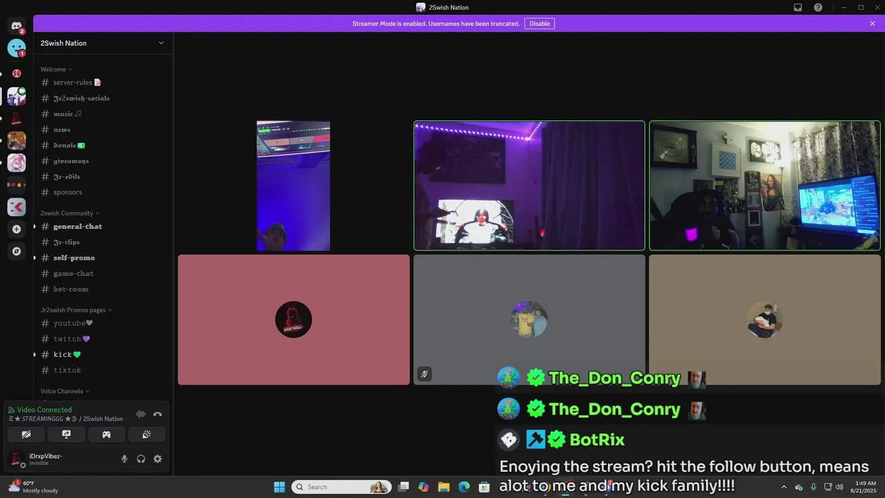Viewport: 885px width, 498px height.
Task: Click Add a Server plus icon
Action: (x=17, y=229)
